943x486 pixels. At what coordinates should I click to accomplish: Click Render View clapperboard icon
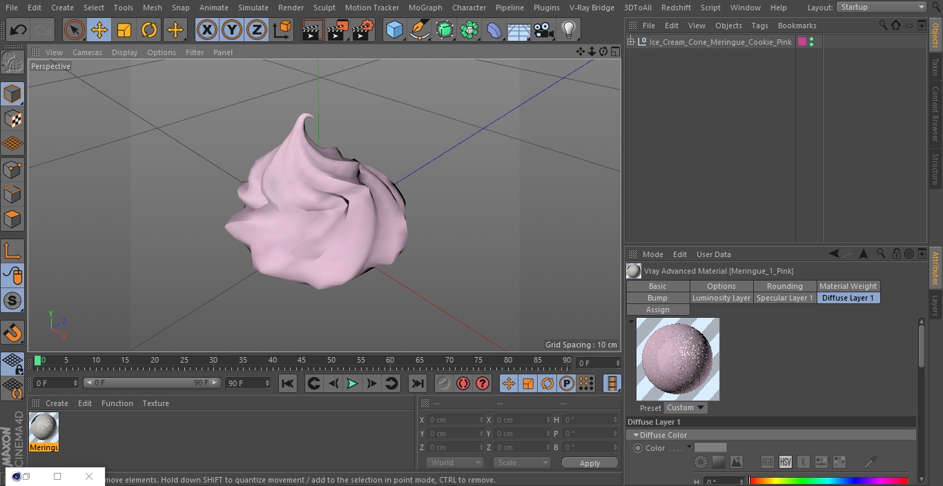pyautogui.click(x=313, y=30)
